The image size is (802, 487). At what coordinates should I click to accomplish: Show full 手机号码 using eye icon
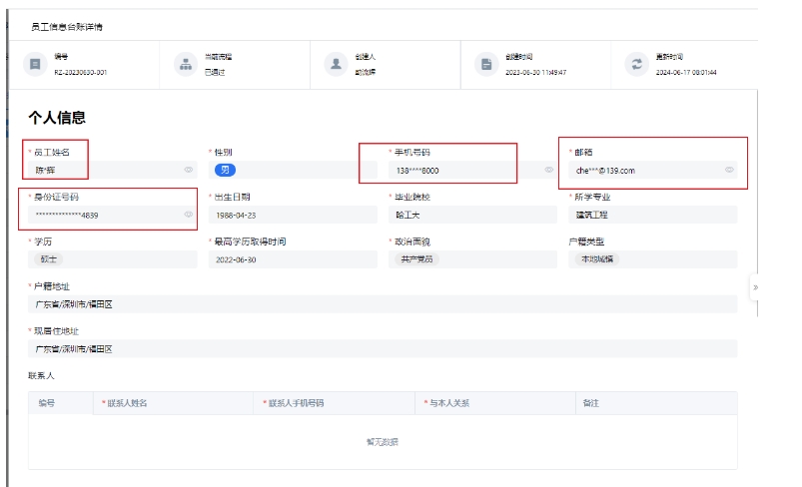coord(548,170)
